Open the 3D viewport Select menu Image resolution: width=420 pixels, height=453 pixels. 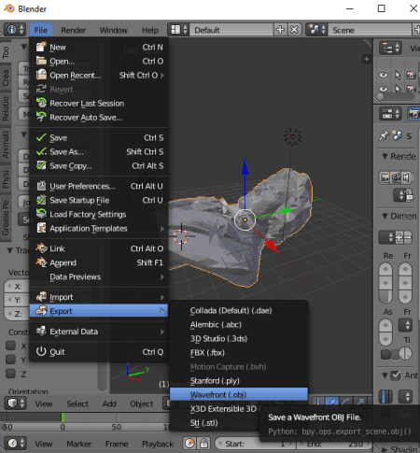pyautogui.click(x=77, y=403)
